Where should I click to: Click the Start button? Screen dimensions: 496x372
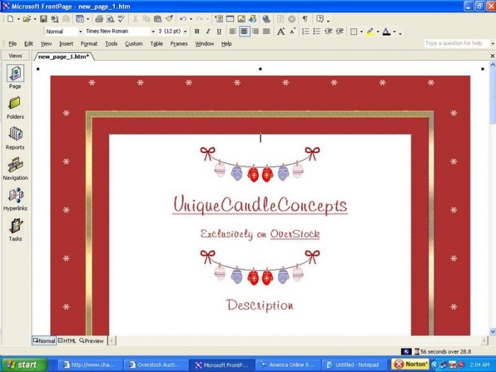(x=23, y=365)
